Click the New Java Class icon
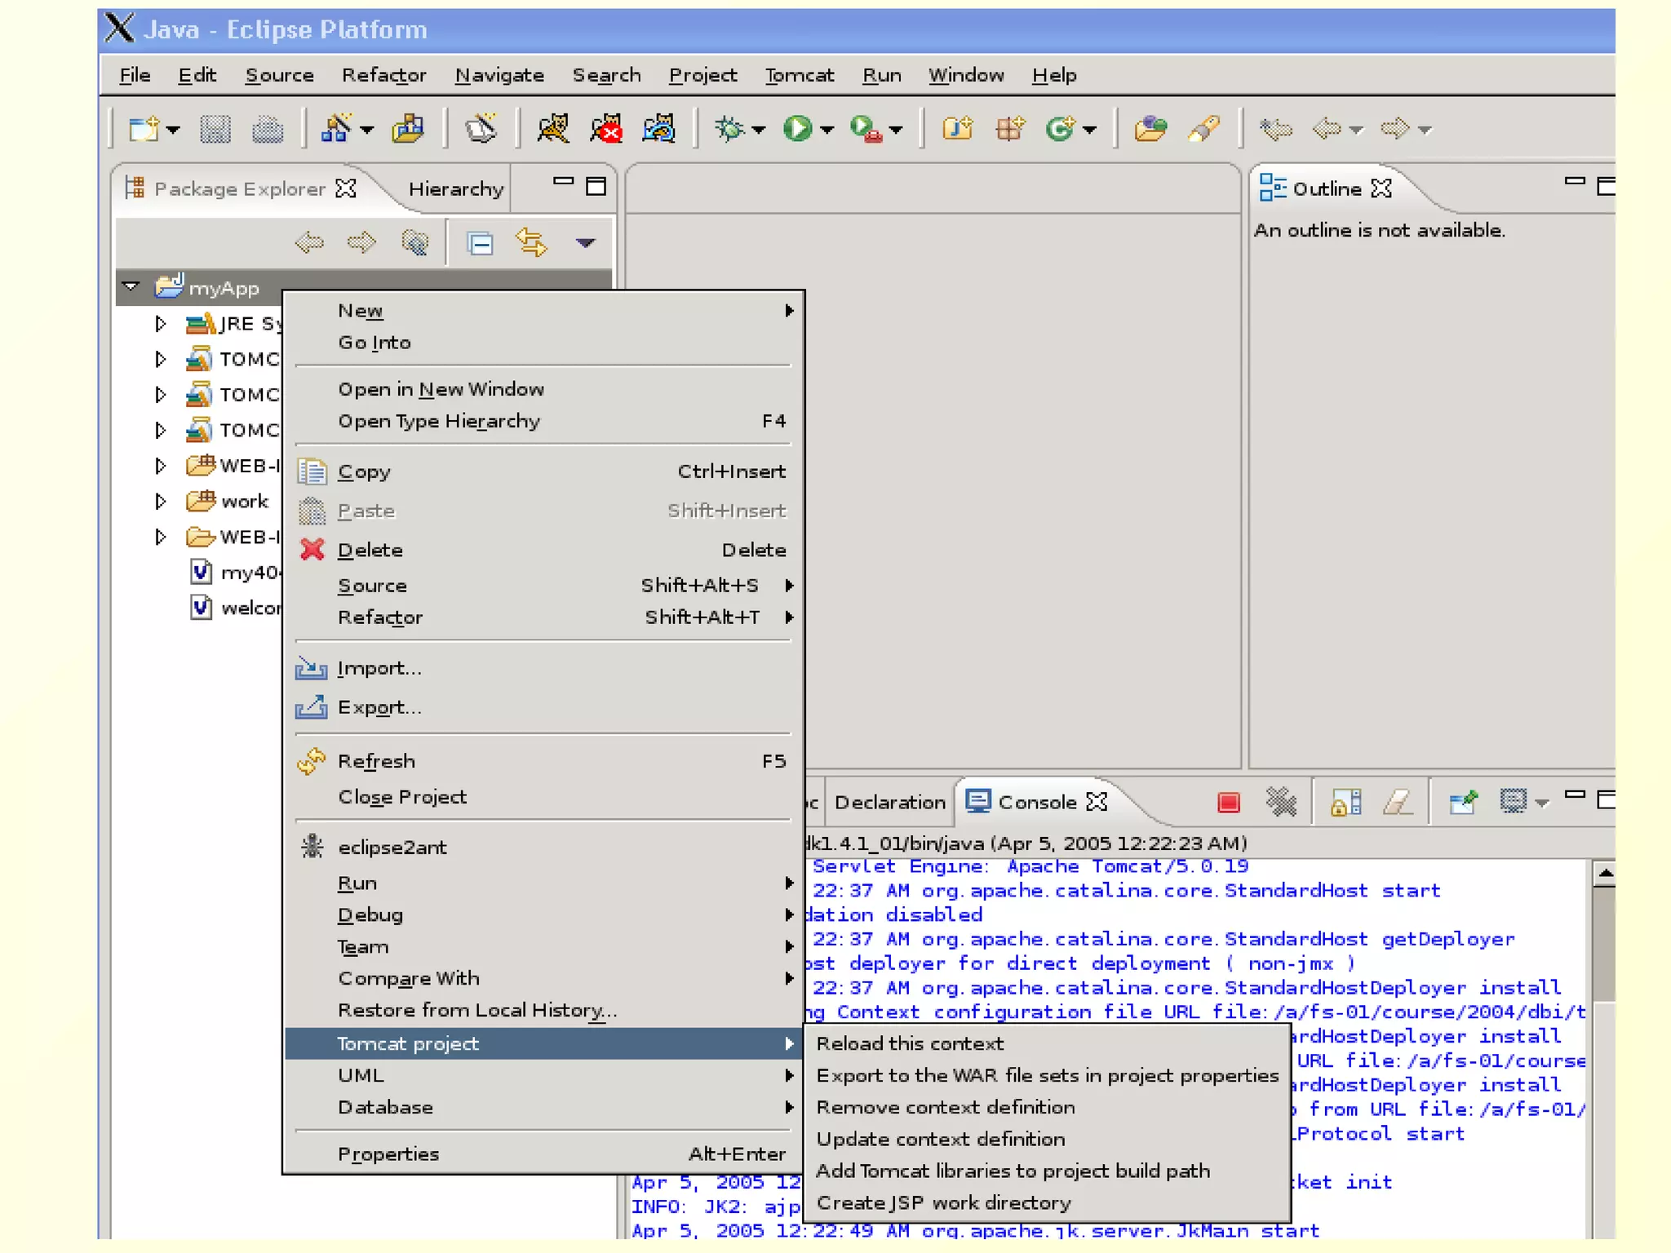The height and width of the screenshot is (1253, 1671). coord(1061,129)
